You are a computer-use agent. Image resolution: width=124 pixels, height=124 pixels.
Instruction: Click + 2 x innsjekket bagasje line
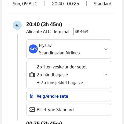(x=60, y=83)
